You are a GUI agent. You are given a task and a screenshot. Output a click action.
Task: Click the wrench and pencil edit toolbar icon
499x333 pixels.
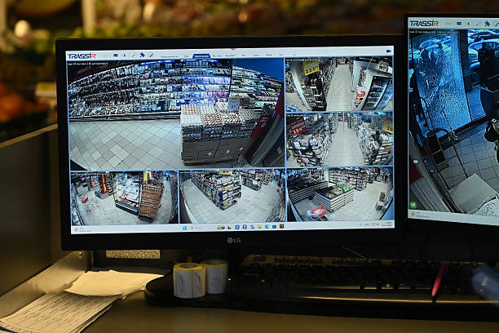151,55
